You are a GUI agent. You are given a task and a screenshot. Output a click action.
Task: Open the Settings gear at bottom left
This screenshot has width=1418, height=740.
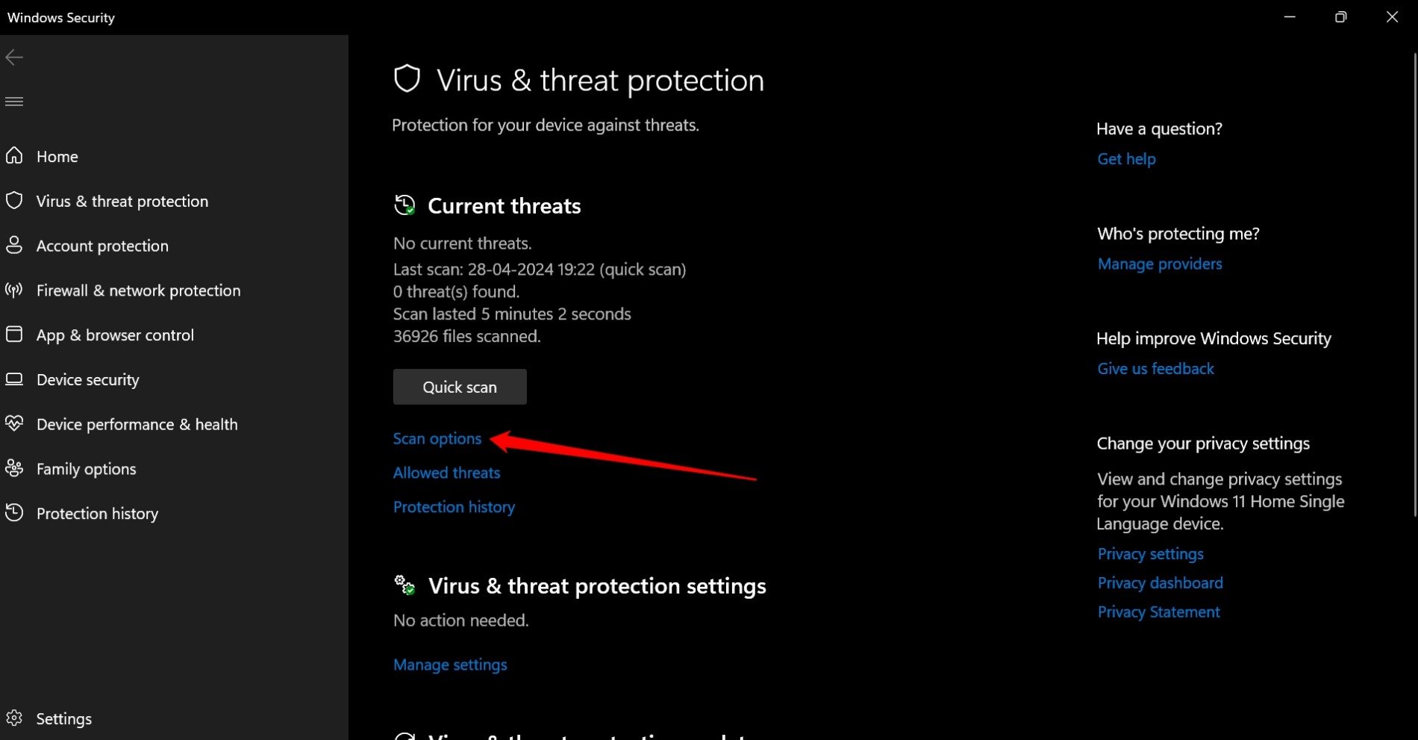(x=14, y=718)
